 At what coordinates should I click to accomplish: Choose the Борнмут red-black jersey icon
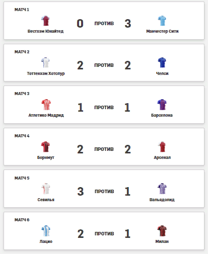45,147
